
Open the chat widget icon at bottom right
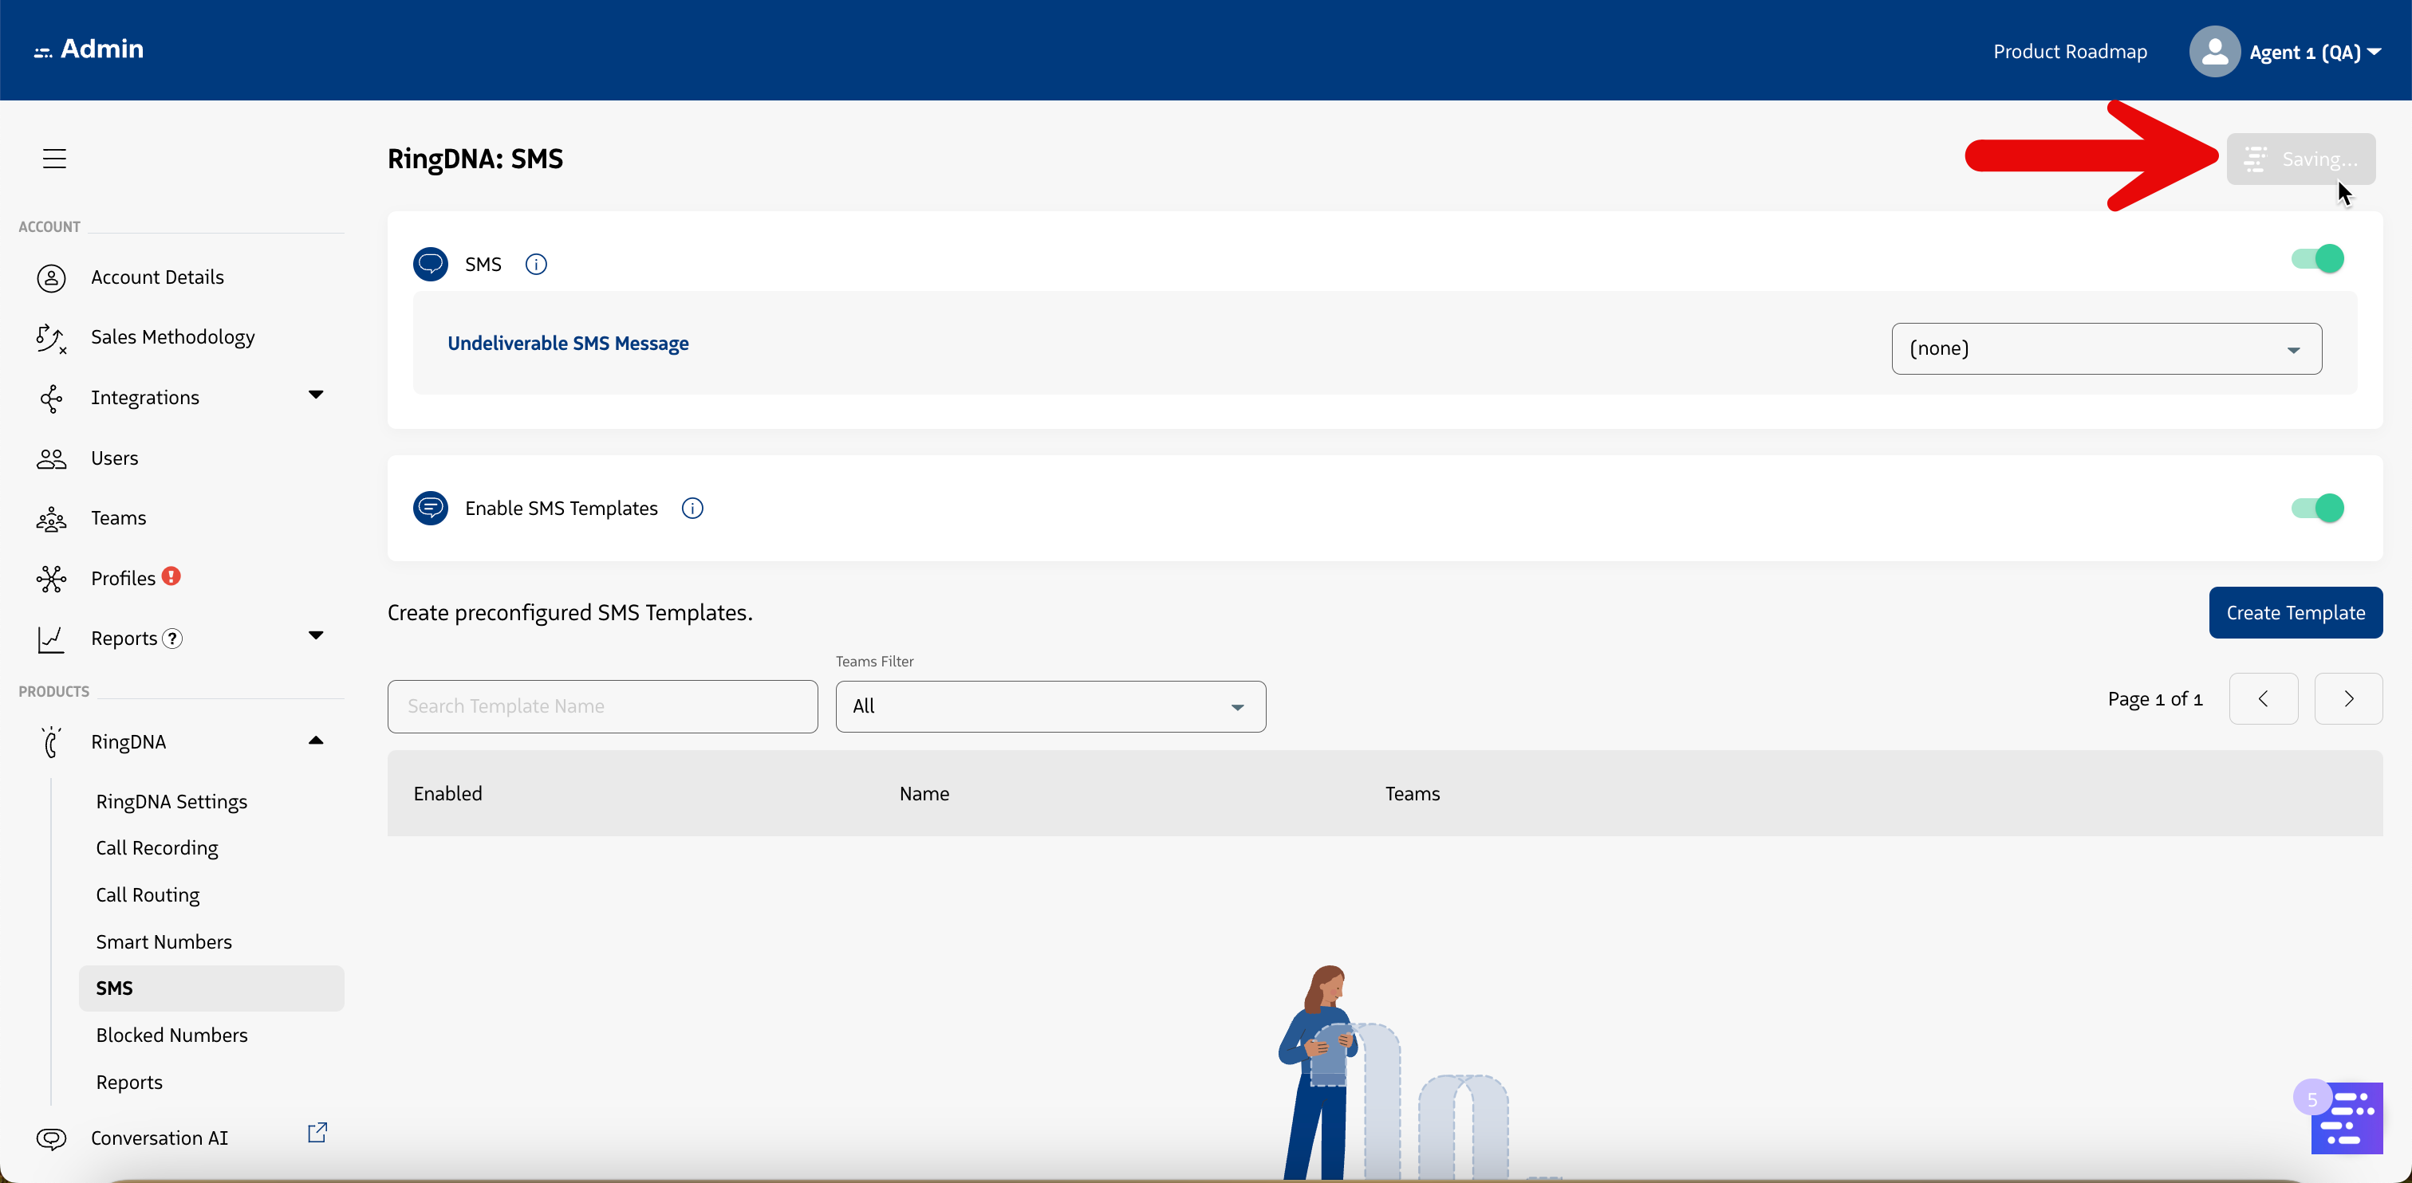2346,1118
